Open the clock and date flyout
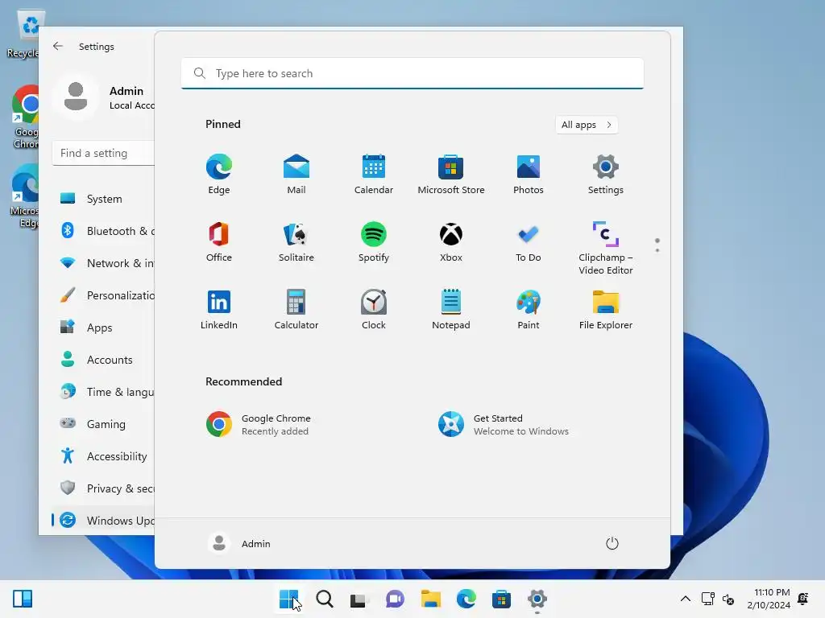This screenshot has width=825, height=618. pyautogui.click(x=769, y=599)
